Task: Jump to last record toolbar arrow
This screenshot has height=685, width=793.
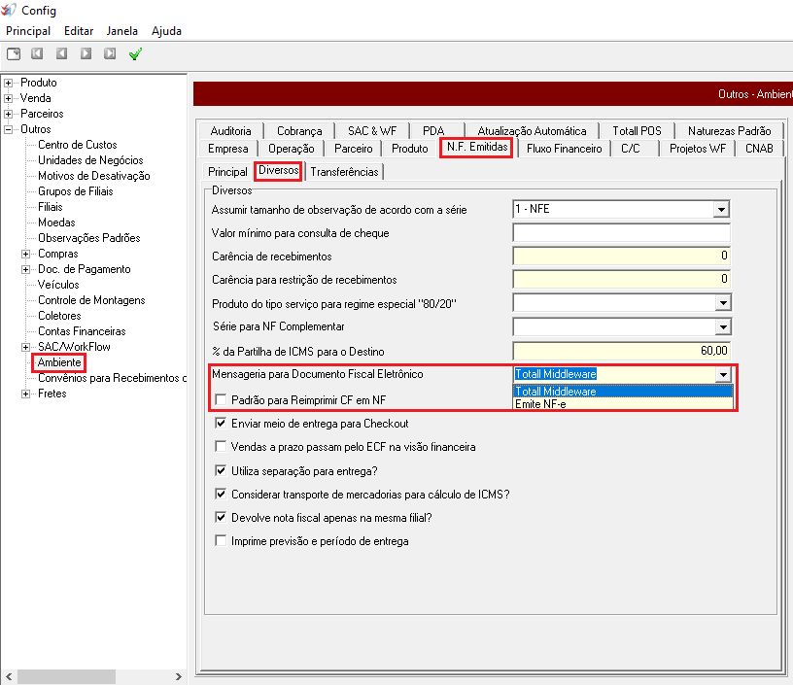Action: [110, 54]
